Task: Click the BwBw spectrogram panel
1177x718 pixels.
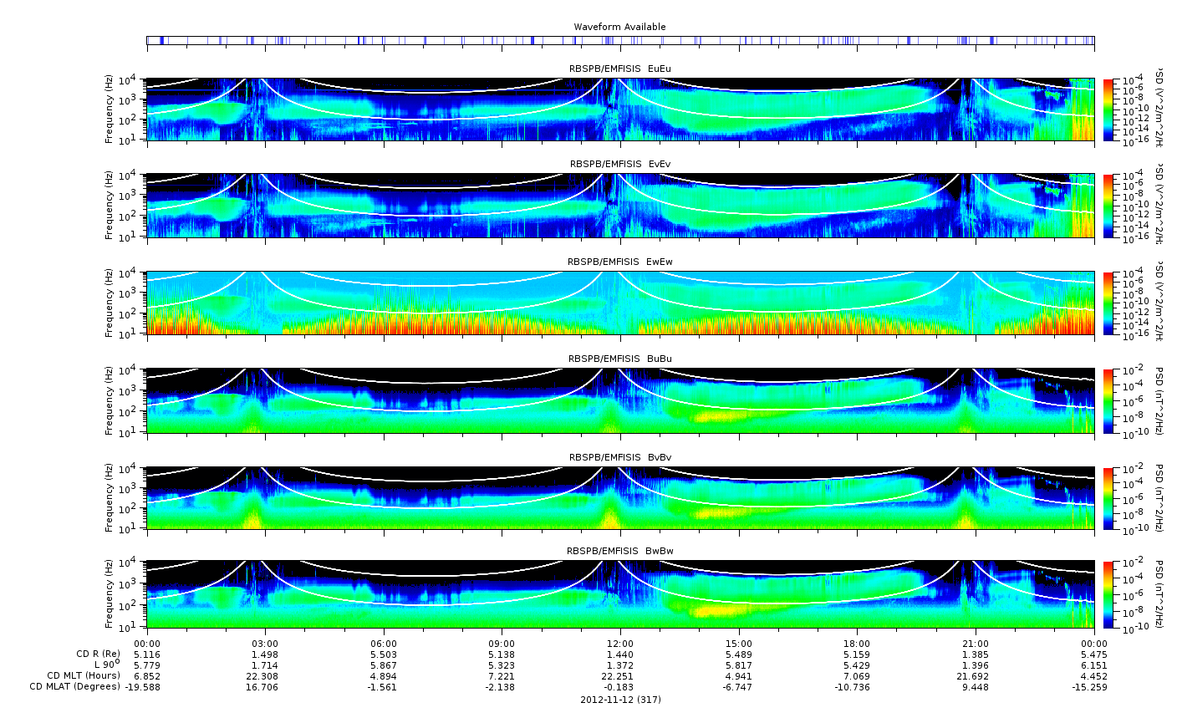Action: 620,595
